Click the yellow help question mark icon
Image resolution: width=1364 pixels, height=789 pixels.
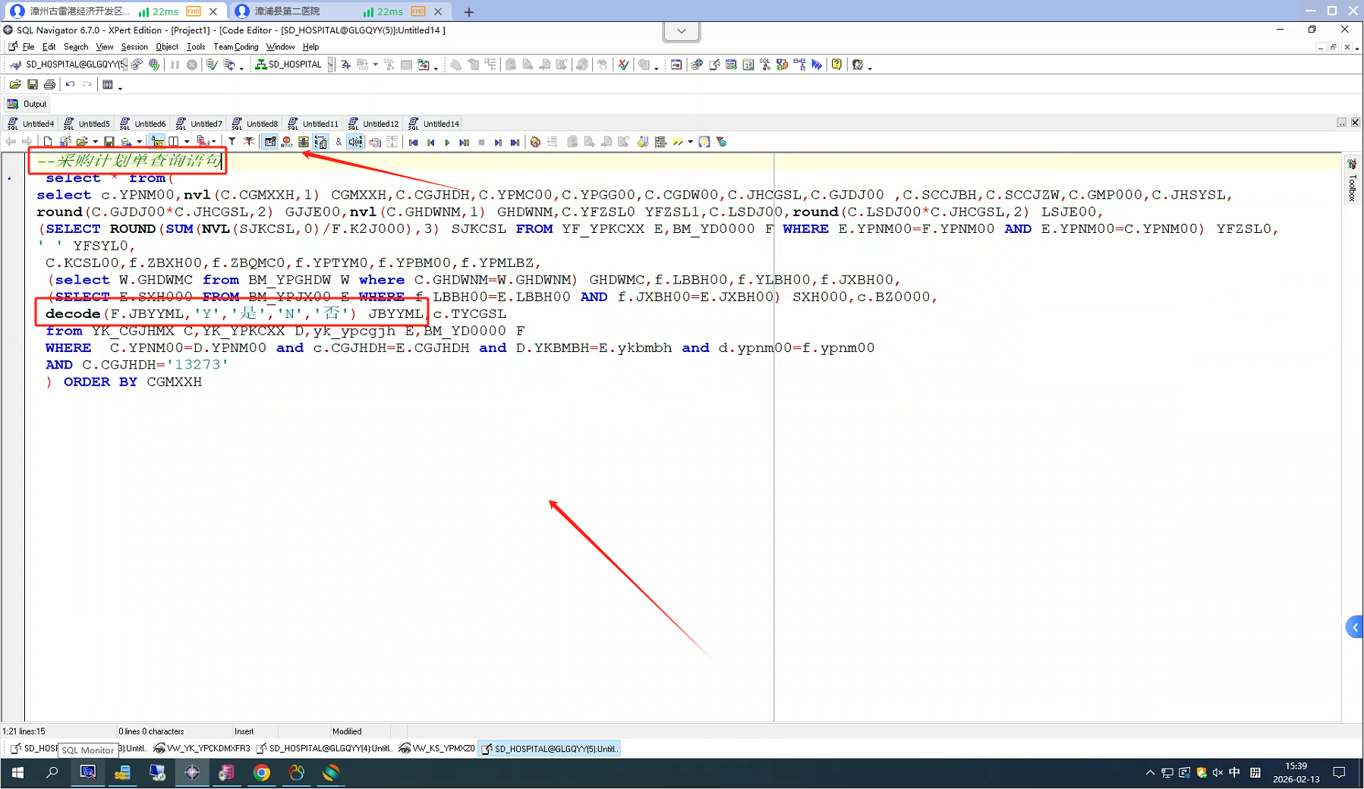click(836, 64)
